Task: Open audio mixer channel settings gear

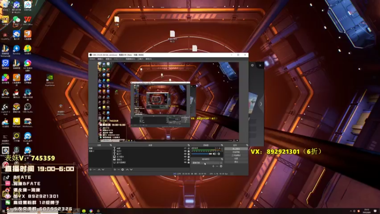Action: [x=219, y=154]
